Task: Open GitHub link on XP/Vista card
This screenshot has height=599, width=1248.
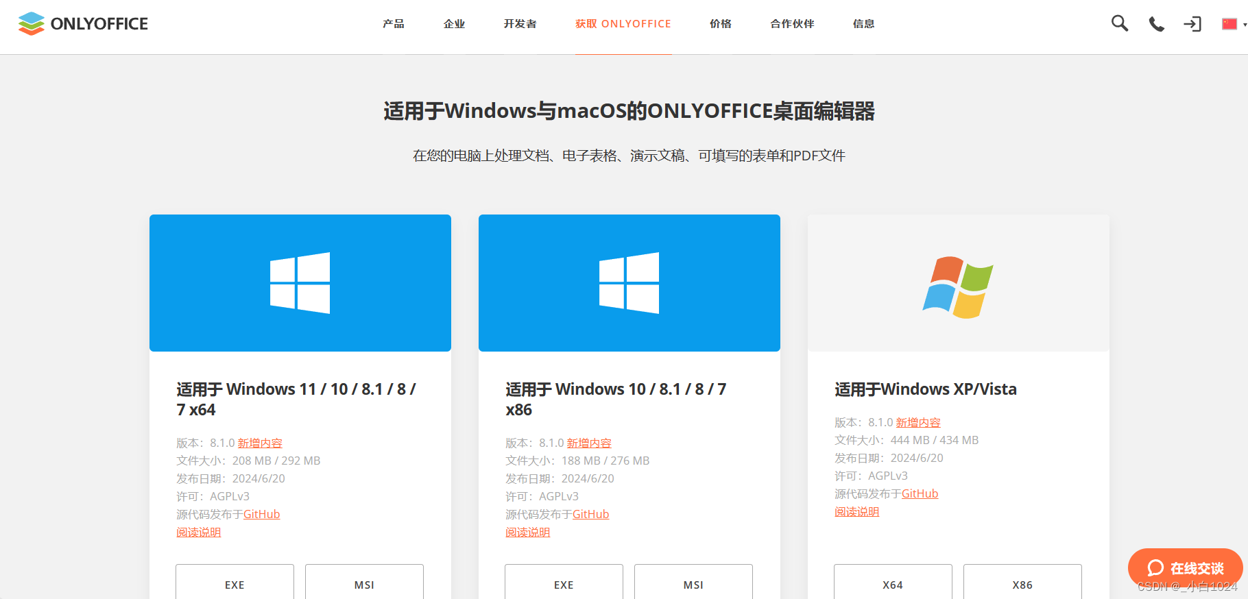Action: [920, 493]
